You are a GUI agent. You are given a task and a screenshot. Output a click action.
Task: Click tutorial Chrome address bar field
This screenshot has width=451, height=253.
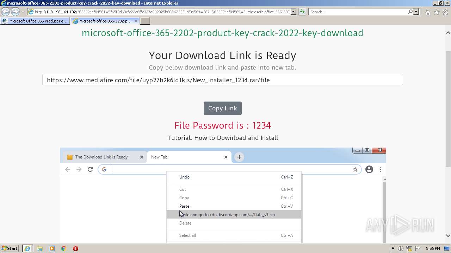pyautogui.click(x=230, y=169)
